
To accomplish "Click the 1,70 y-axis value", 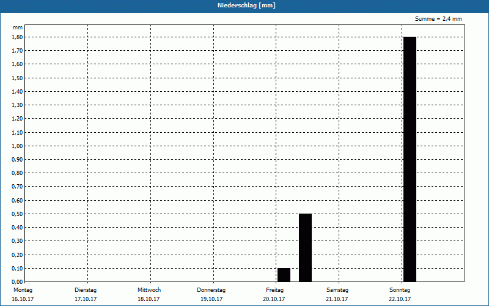I will click(x=17, y=51).
